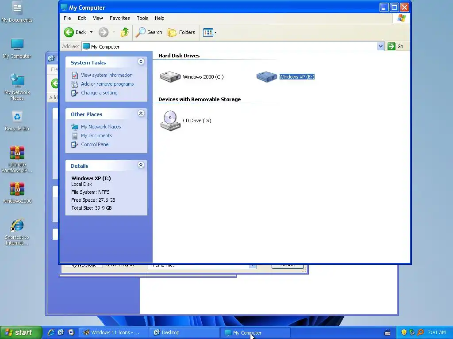453x339 pixels.
Task: Select the CD Drive (D:) icon
Action: [170, 121]
